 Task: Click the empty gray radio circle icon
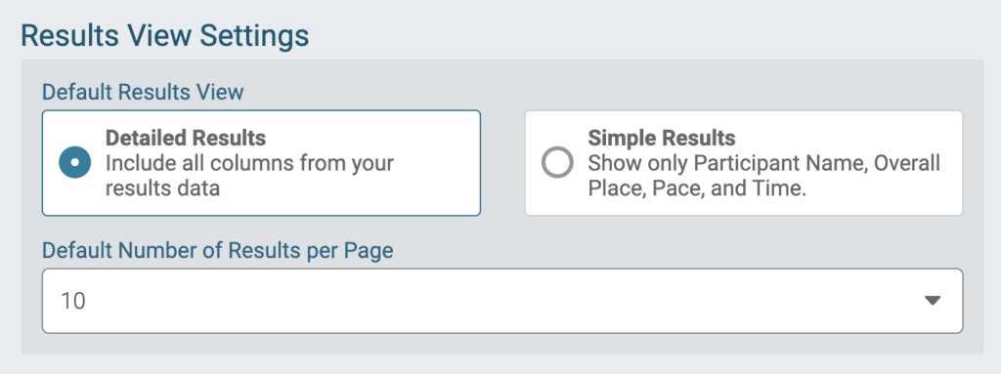tap(557, 163)
